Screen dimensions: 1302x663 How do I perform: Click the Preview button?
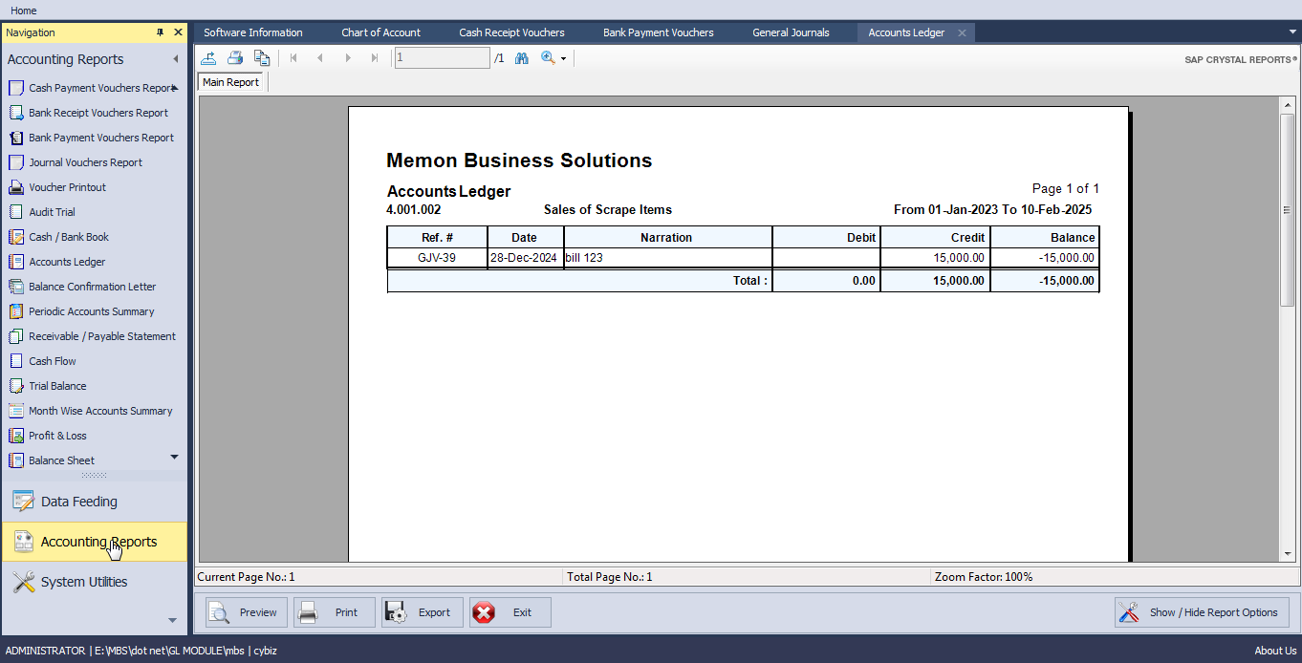pos(246,612)
